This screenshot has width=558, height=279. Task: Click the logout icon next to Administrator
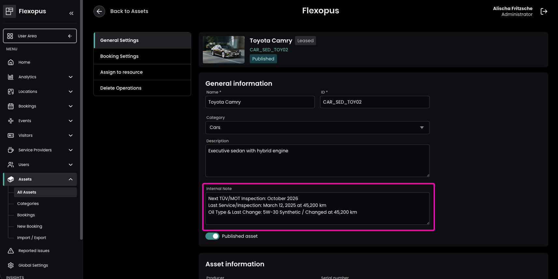(544, 11)
